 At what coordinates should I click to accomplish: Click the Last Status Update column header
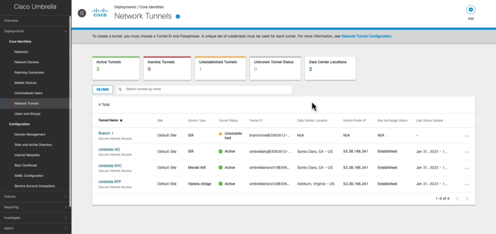tap(429, 121)
